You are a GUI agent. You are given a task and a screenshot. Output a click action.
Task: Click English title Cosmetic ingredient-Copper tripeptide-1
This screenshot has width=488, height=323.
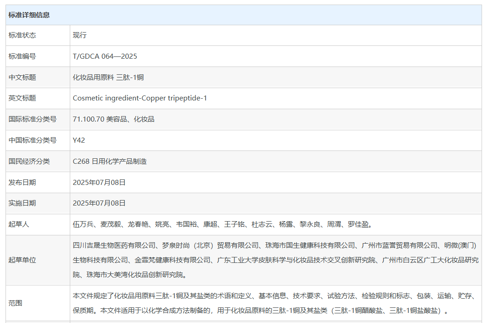[x=140, y=98]
